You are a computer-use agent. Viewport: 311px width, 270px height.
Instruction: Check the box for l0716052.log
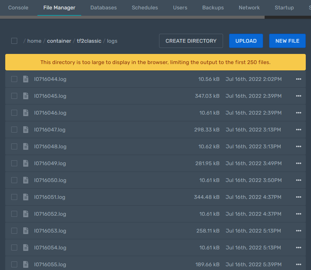(x=14, y=214)
